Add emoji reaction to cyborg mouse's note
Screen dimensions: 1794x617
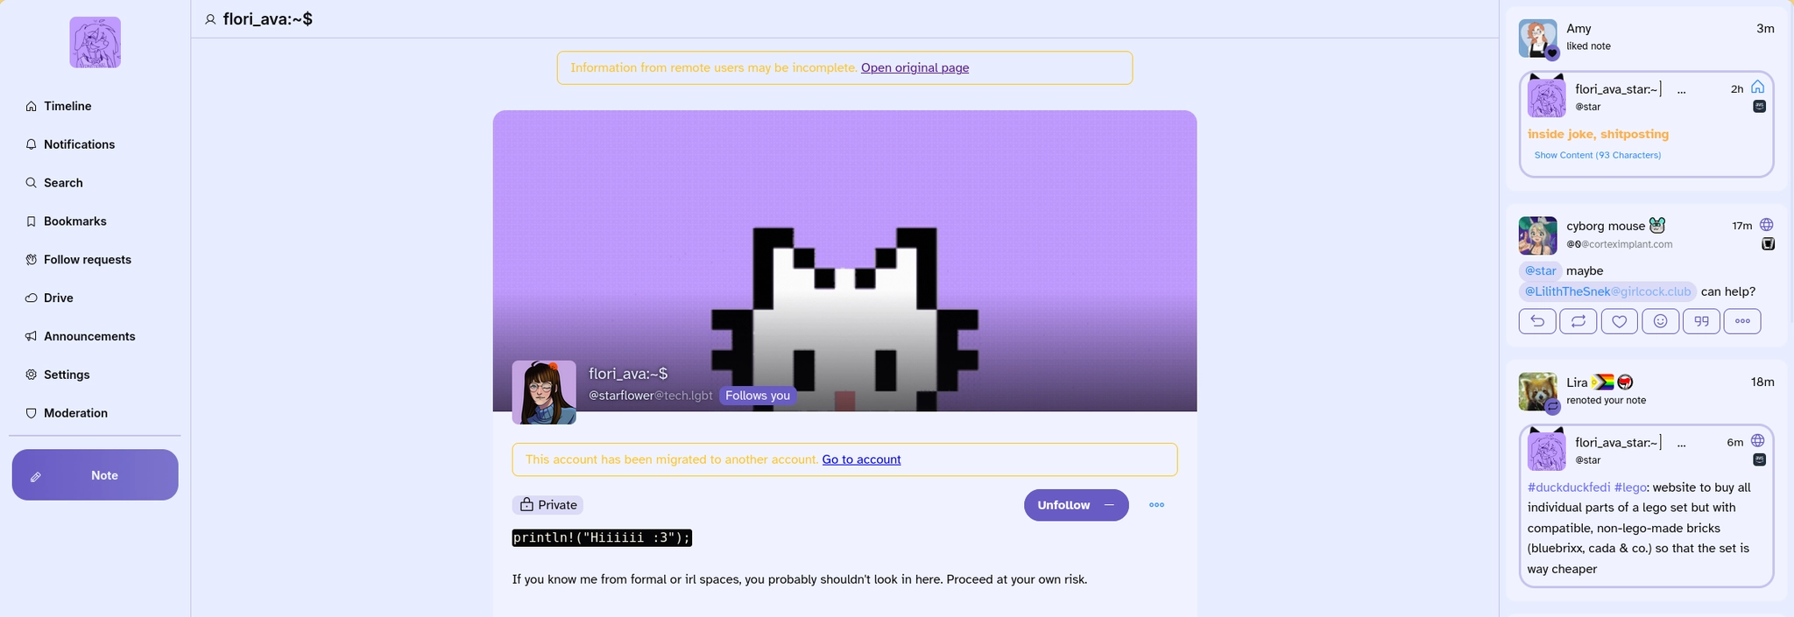pos(1660,321)
